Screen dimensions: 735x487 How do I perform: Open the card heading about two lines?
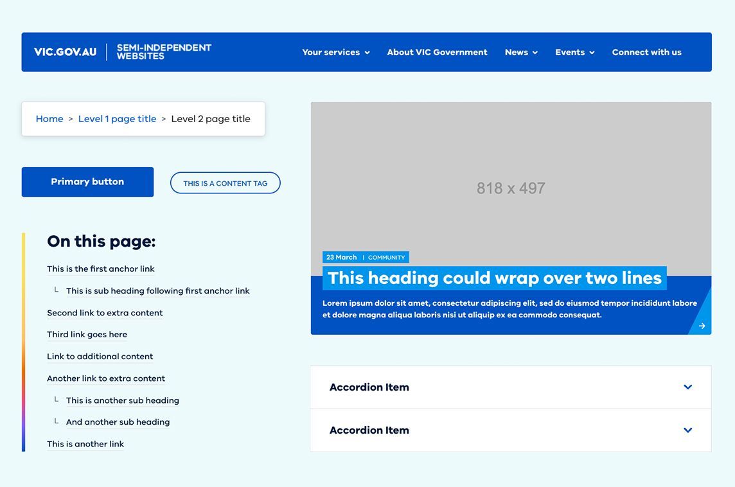click(x=495, y=278)
